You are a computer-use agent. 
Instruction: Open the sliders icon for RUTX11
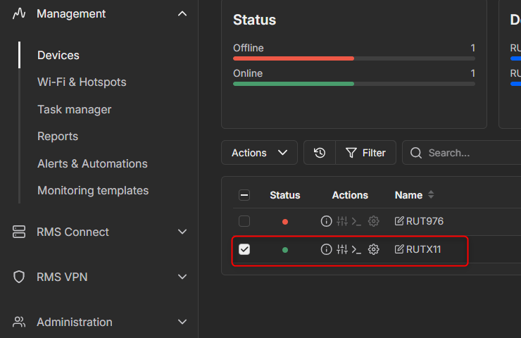tap(342, 249)
